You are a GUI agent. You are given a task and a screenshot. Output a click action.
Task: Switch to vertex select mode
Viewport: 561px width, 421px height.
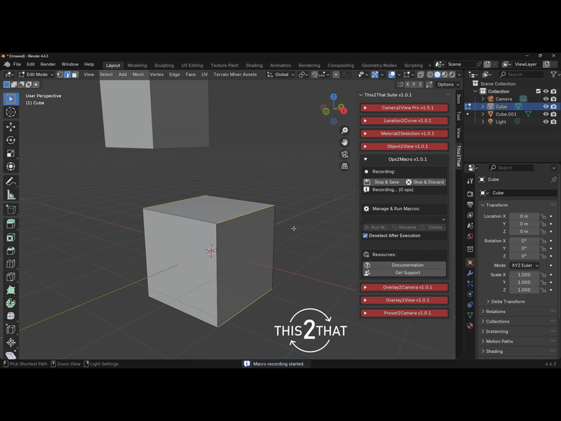click(x=60, y=74)
